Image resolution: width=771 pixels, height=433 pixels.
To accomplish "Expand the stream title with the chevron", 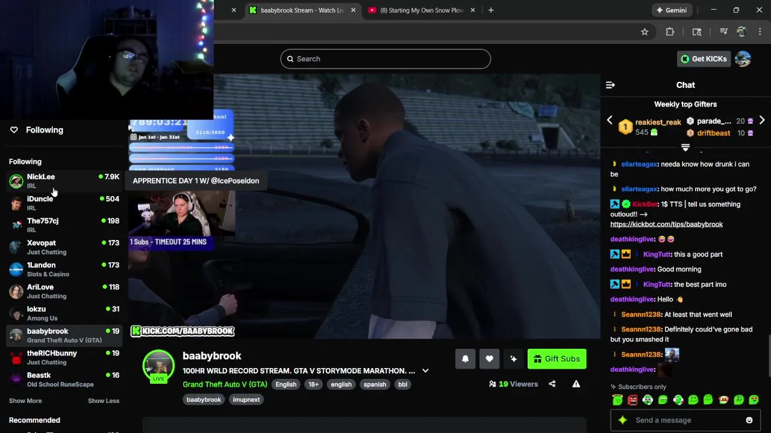I will (x=425, y=371).
